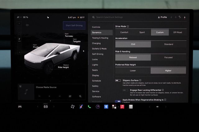
Task: Open the Controls settings section
Action: [x=102, y=27]
